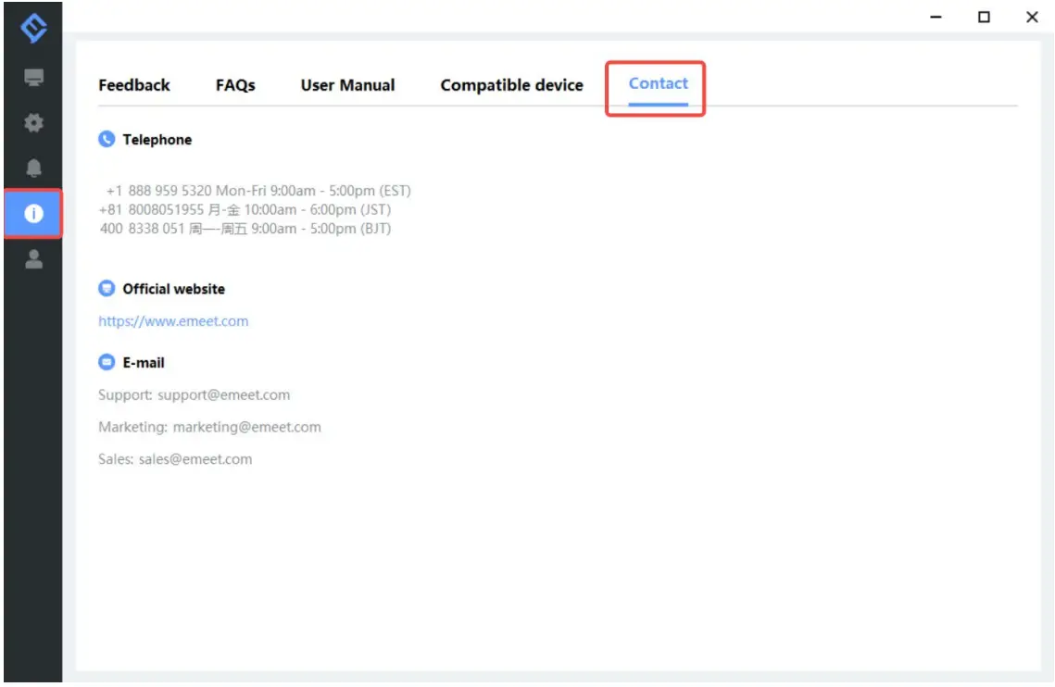Viewport: 1055px width, 687px height.
Task: Close the application window
Action: coord(1032,17)
